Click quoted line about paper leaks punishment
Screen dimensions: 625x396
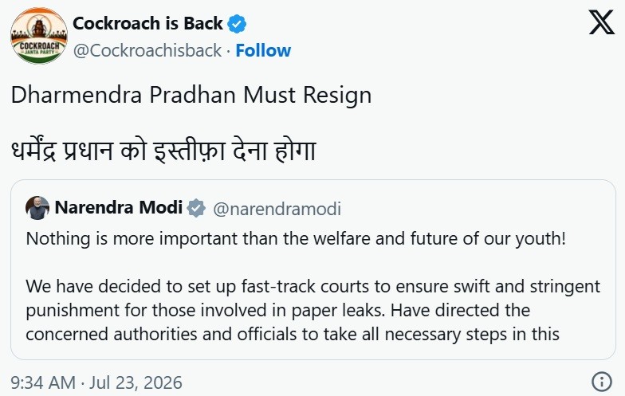pyautogui.click(x=277, y=311)
